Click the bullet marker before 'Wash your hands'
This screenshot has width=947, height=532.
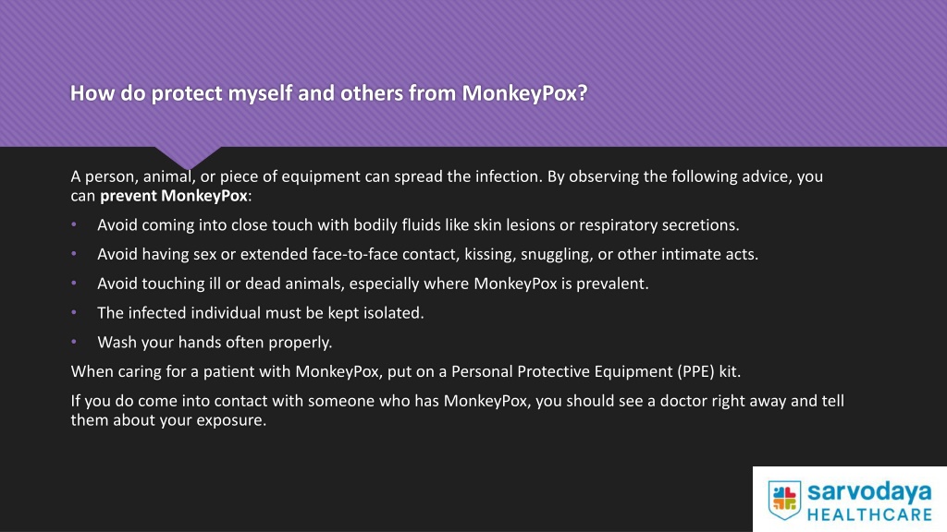click(x=74, y=342)
